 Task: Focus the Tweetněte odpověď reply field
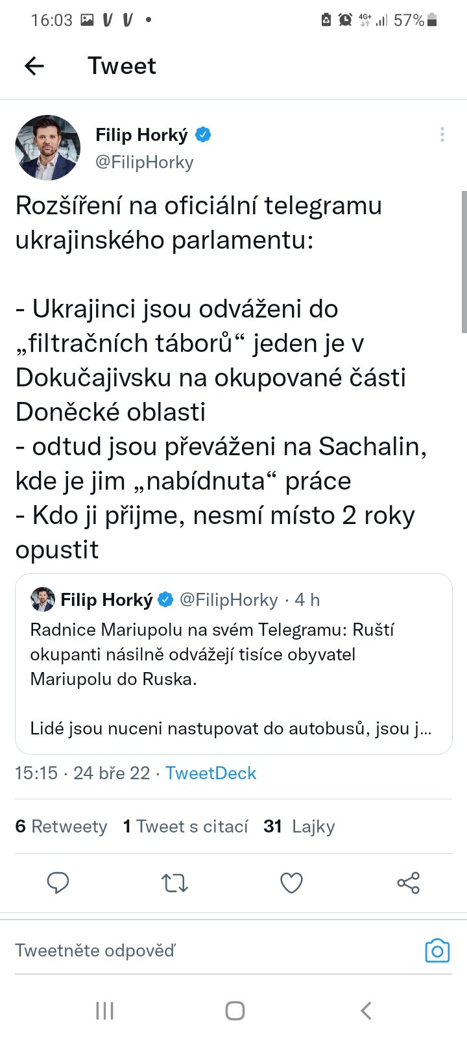pos(195,951)
